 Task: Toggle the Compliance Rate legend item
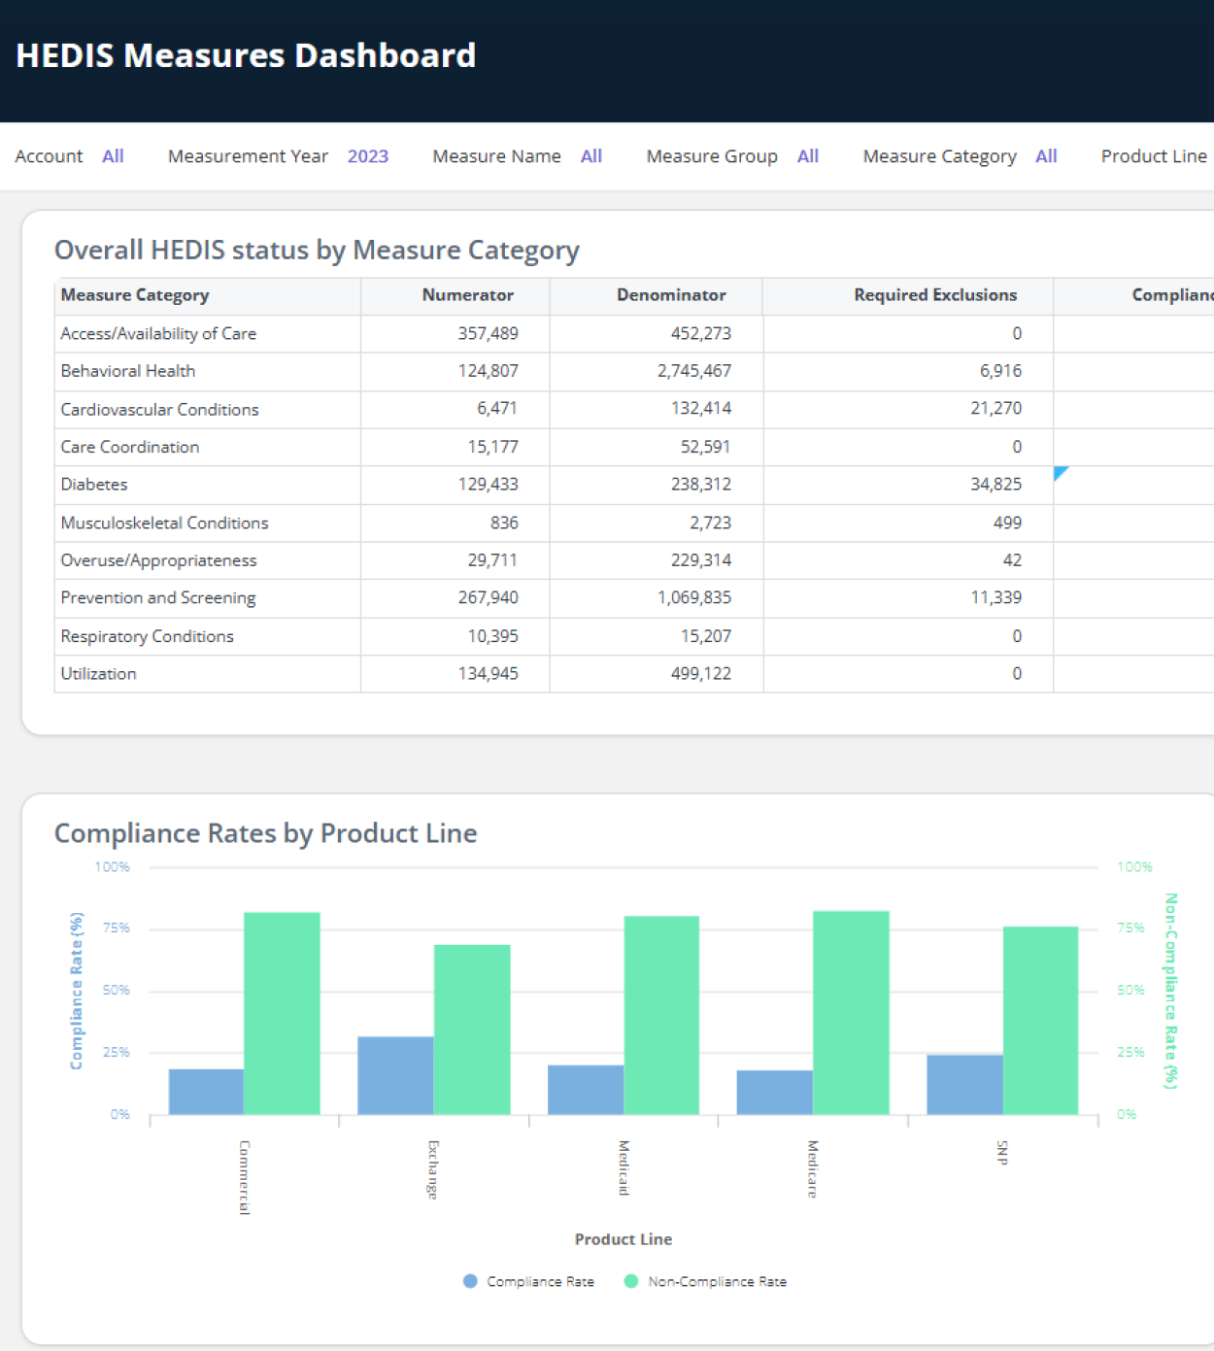540,1281
